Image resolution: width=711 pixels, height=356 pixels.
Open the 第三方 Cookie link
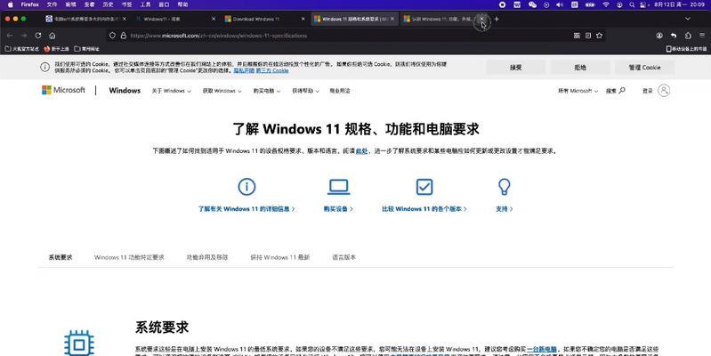pyautogui.click(x=272, y=70)
